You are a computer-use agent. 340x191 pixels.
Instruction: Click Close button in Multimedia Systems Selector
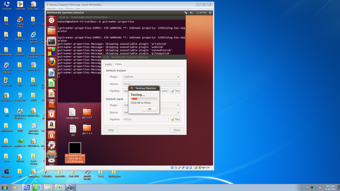click(x=177, y=130)
